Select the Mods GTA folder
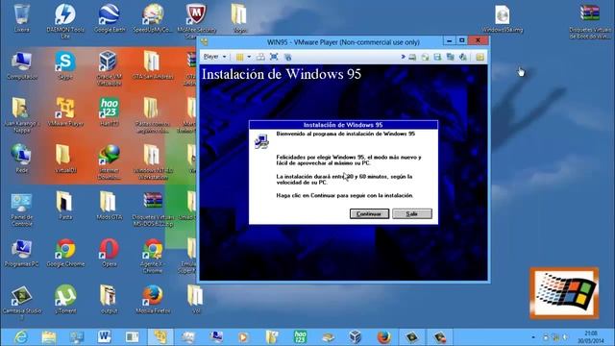This screenshot has width=615, height=346. (109, 206)
